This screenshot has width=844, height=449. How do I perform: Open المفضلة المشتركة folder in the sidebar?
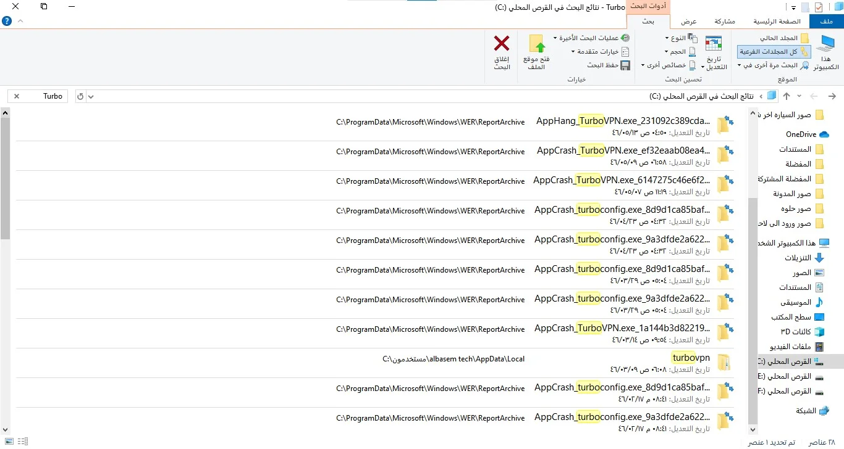pos(791,179)
